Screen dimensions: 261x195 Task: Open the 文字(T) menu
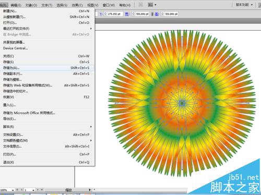47,5
